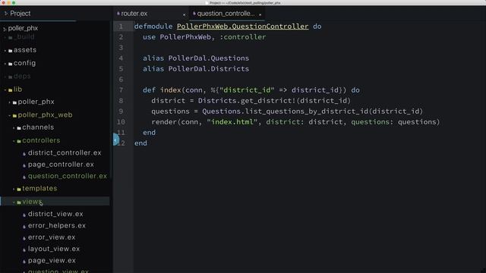Click the lib folder icon
The width and height of the screenshot is (486, 273).
tap(10, 90)
